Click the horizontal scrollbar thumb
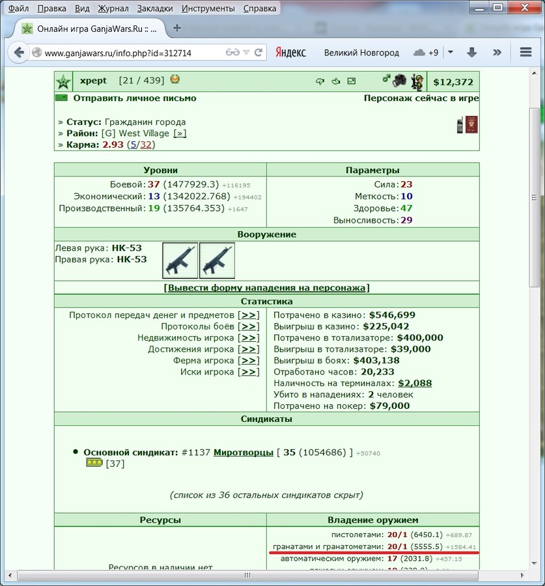Screen dimensions: 545x586 (x=247, y=575)
